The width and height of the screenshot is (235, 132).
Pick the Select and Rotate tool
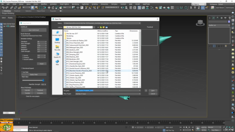(x=53, y=8)
